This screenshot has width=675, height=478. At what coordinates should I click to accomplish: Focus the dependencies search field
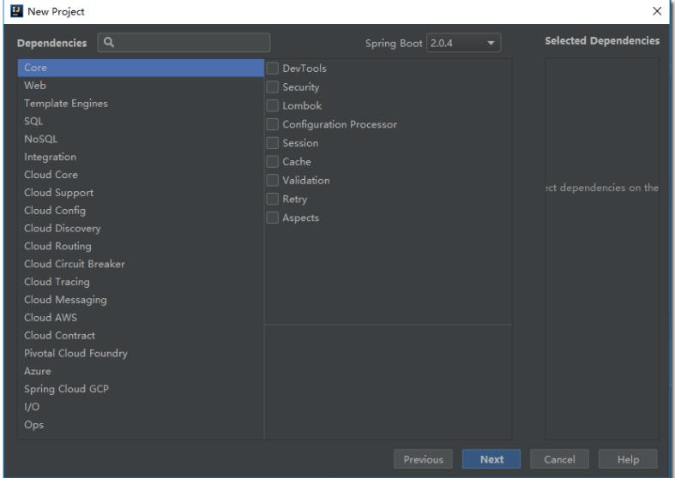(x=184, y=43)
